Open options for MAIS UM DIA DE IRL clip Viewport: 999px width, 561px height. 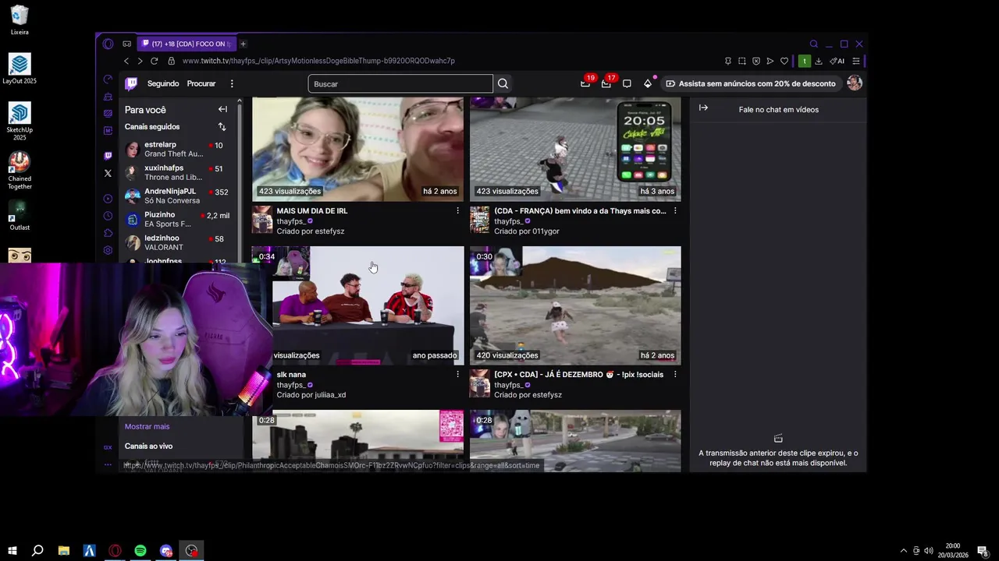[457, 210]
